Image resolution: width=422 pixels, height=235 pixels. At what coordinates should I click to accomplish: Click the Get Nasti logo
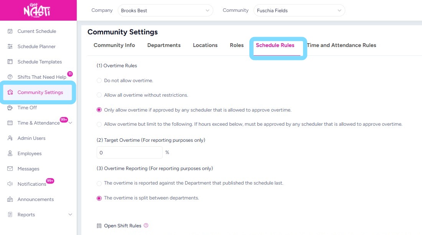click(38, 10)
